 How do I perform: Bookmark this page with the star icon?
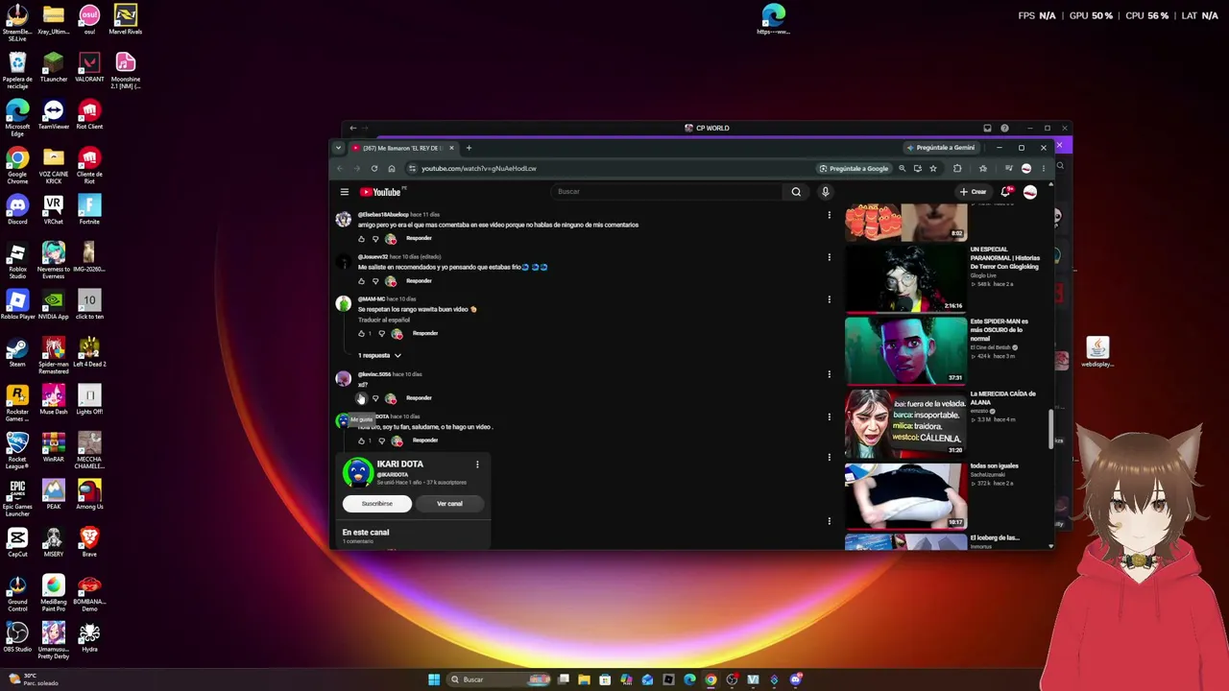[x=933, y=169]
